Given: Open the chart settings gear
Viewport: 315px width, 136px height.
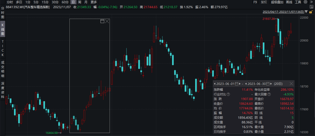Looking at the screenshot, I should [x=306, y=2].
